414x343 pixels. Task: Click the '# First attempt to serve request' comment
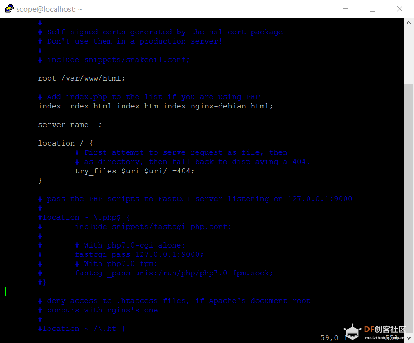tap(181, 152)
